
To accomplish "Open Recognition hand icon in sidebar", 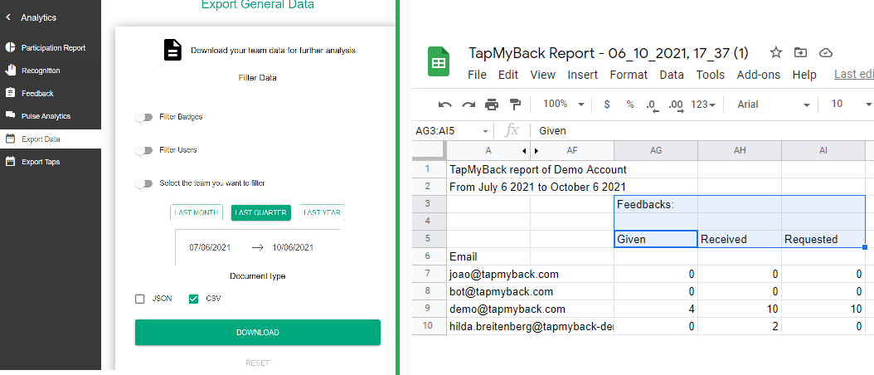I will 10,71.
